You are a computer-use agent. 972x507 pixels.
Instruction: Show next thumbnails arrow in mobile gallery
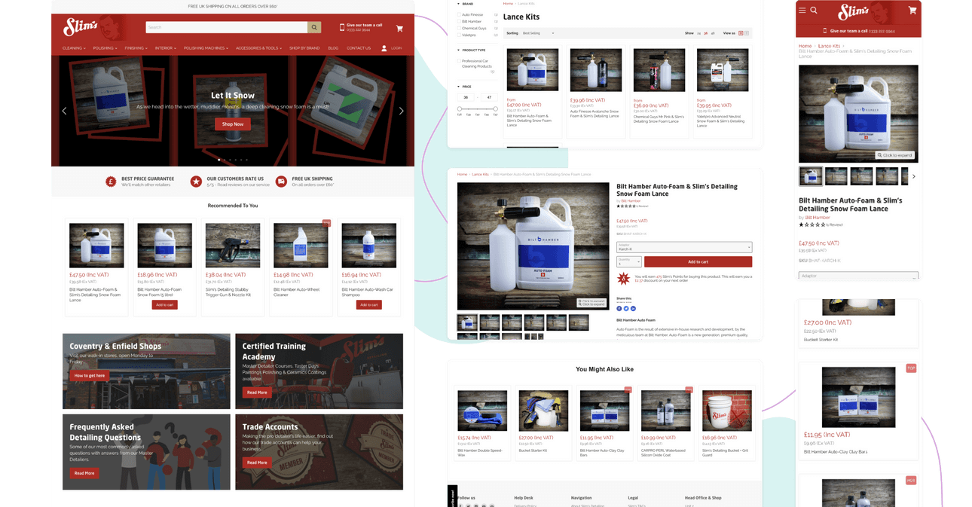[x=914, y=177]
